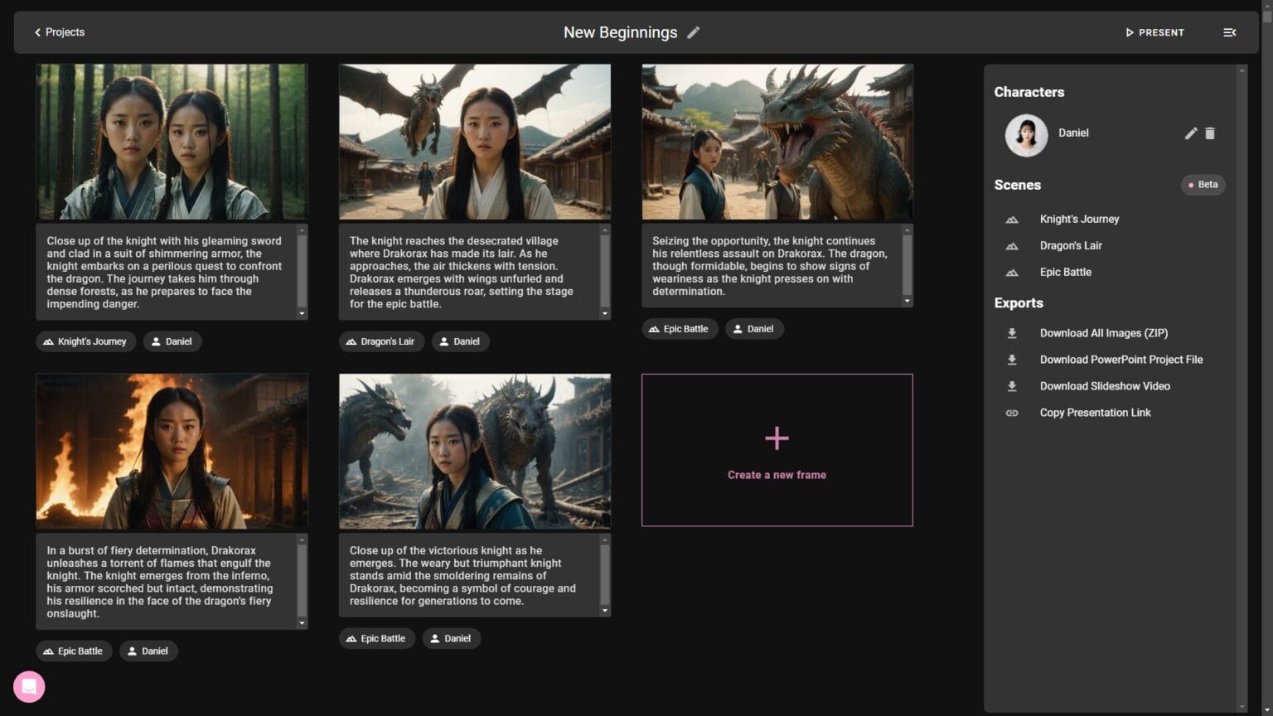Open the chat support bubble bottom left
Screen dimensions: 1273x716
29,686
